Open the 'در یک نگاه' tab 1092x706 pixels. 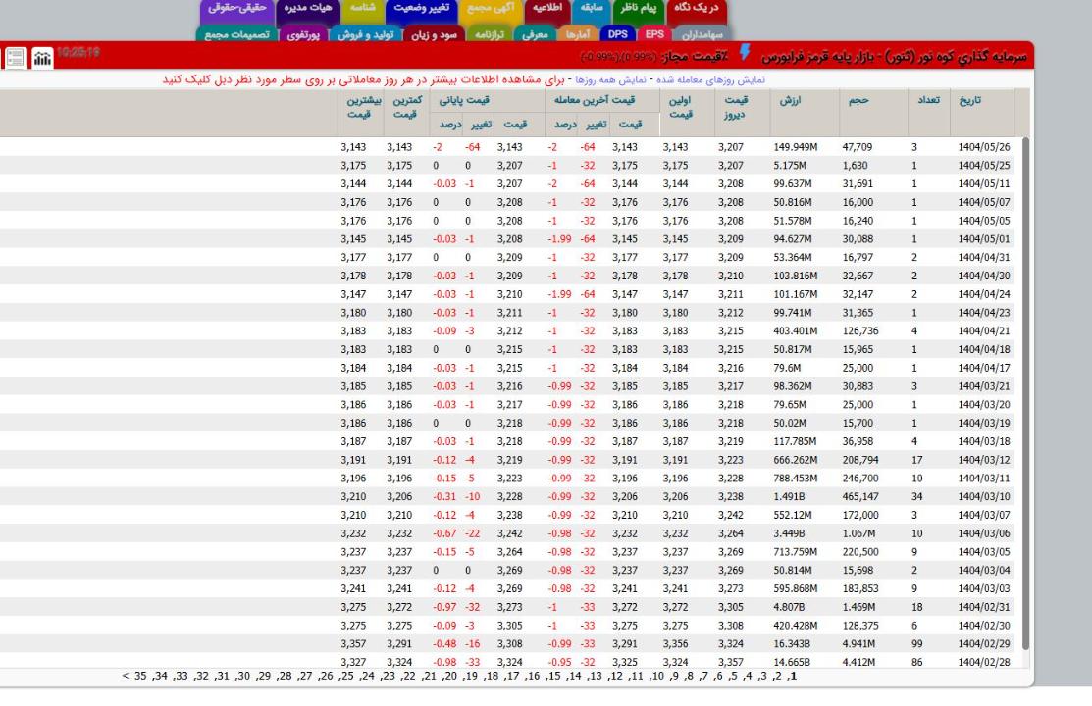pyautogui.click(x=699, y=9)
